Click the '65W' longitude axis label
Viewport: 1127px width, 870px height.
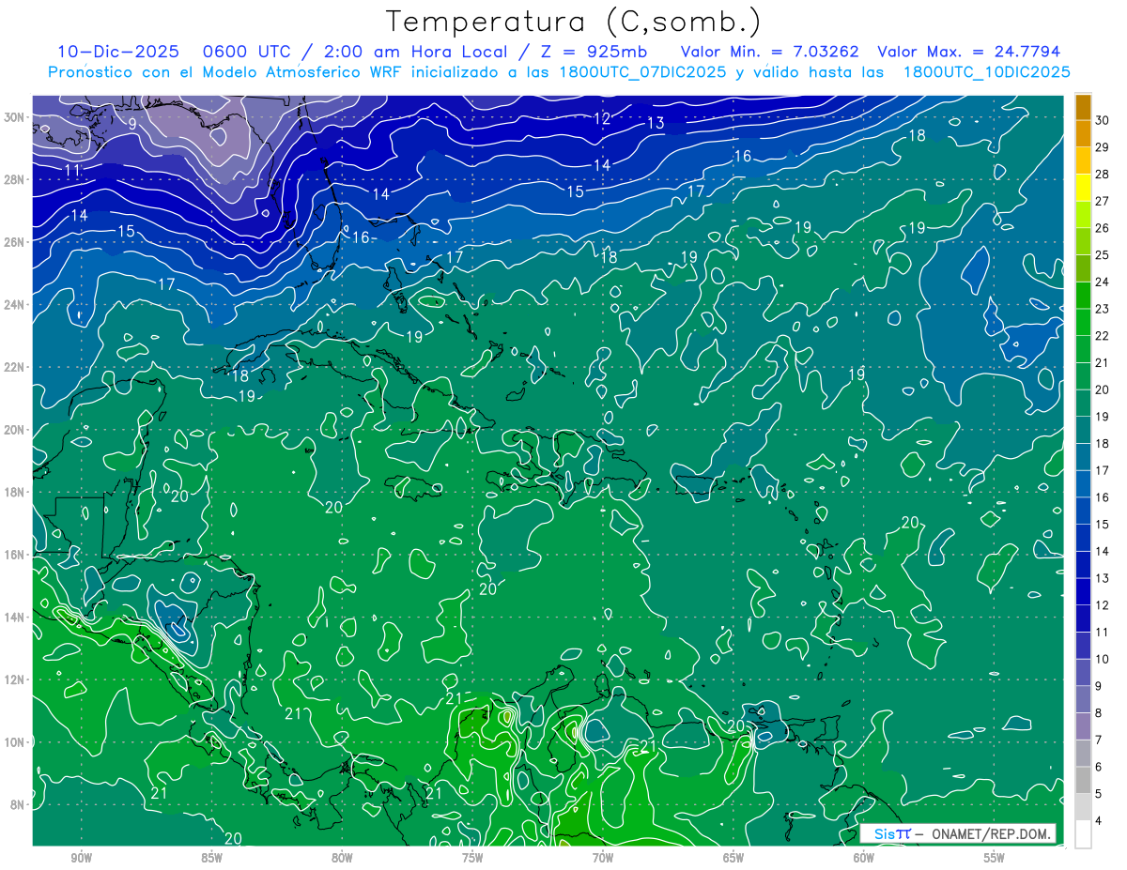733,857
